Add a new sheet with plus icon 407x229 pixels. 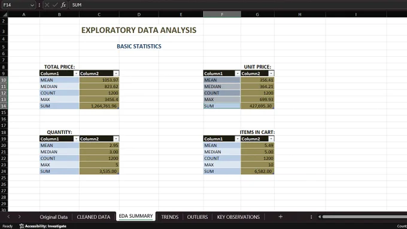[x=280, y=216]
